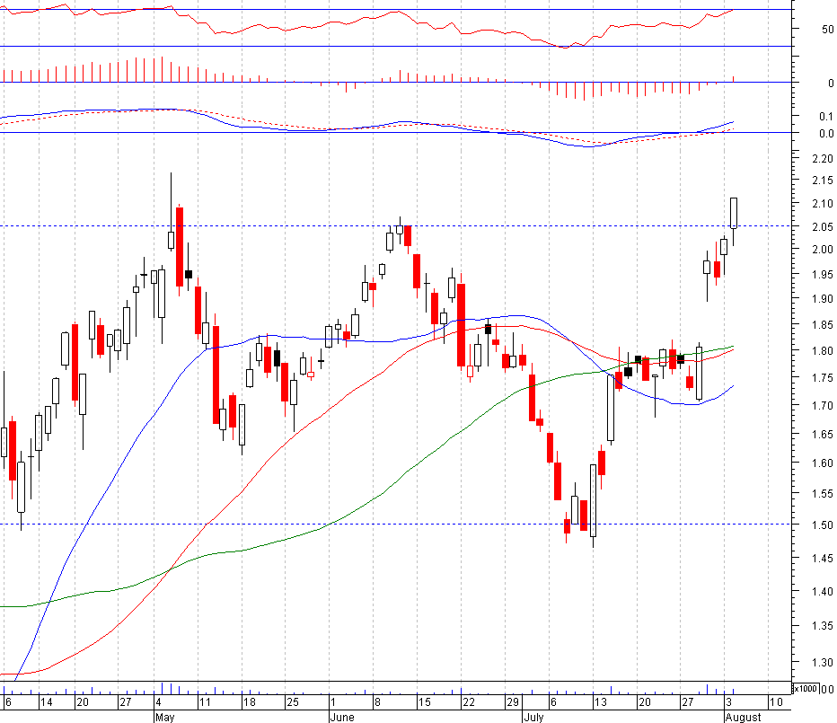Select the 1.85 price axis label
Screen dimensions: 837x723
click(x=822, y=324)
